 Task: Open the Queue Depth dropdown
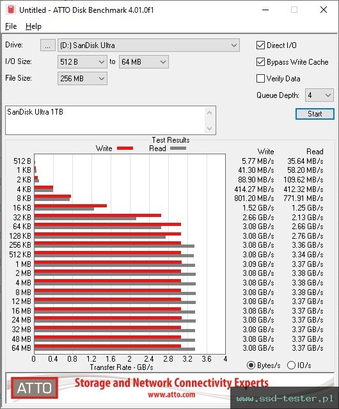[319, 95]
